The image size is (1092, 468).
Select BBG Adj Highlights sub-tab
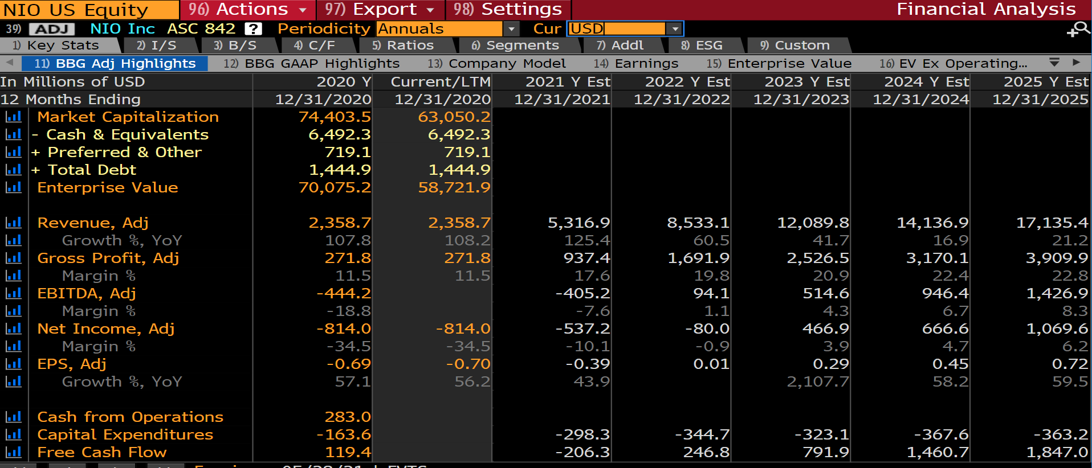click(x=115, y=63)
